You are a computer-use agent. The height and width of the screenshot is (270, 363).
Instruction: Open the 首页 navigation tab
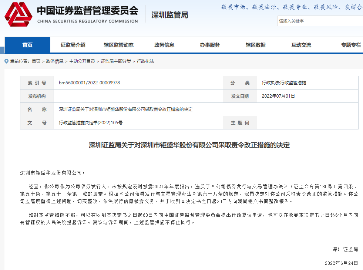(27, 45)
